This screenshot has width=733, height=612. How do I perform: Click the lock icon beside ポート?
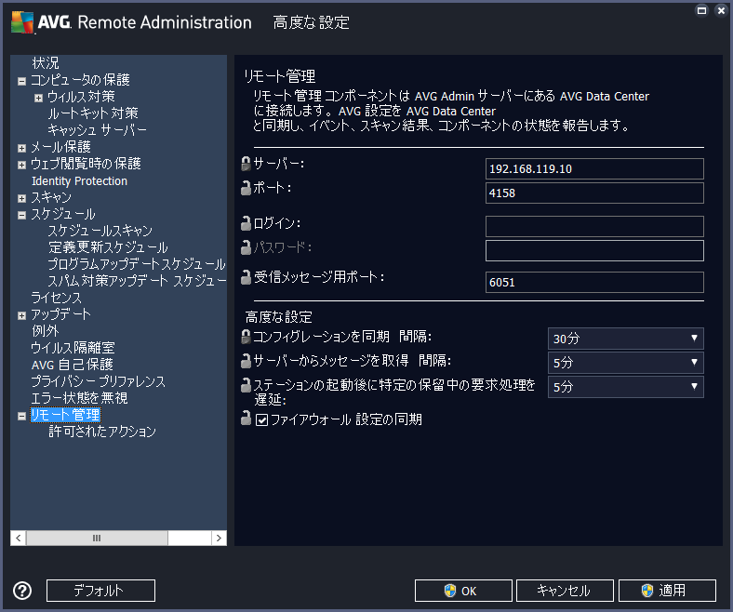click(246, 188)
